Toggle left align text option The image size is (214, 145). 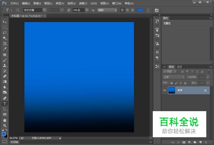122,10
